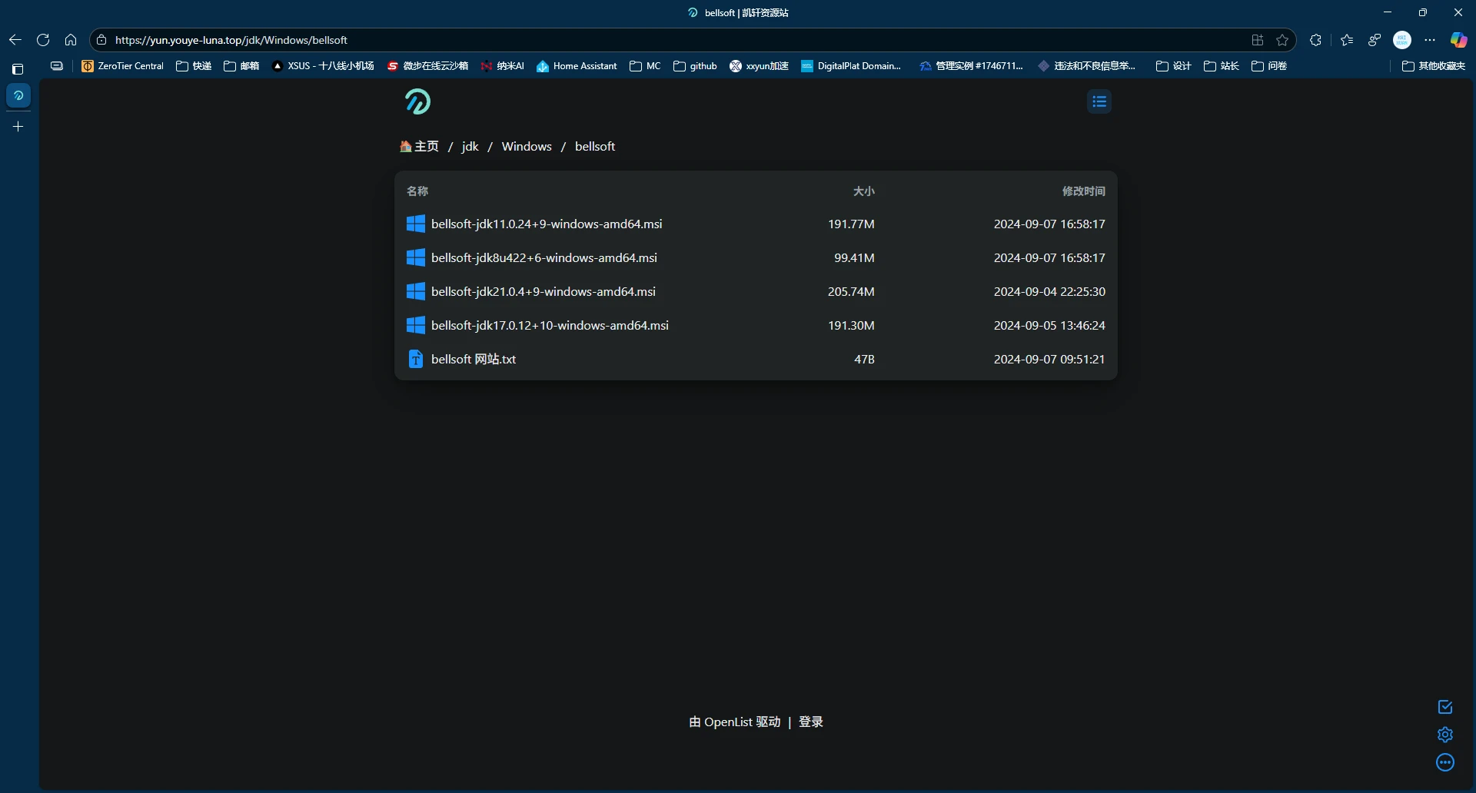Open the favorites panel
The width and height of the screenshot is (1476, 793).
(1347, 40)
